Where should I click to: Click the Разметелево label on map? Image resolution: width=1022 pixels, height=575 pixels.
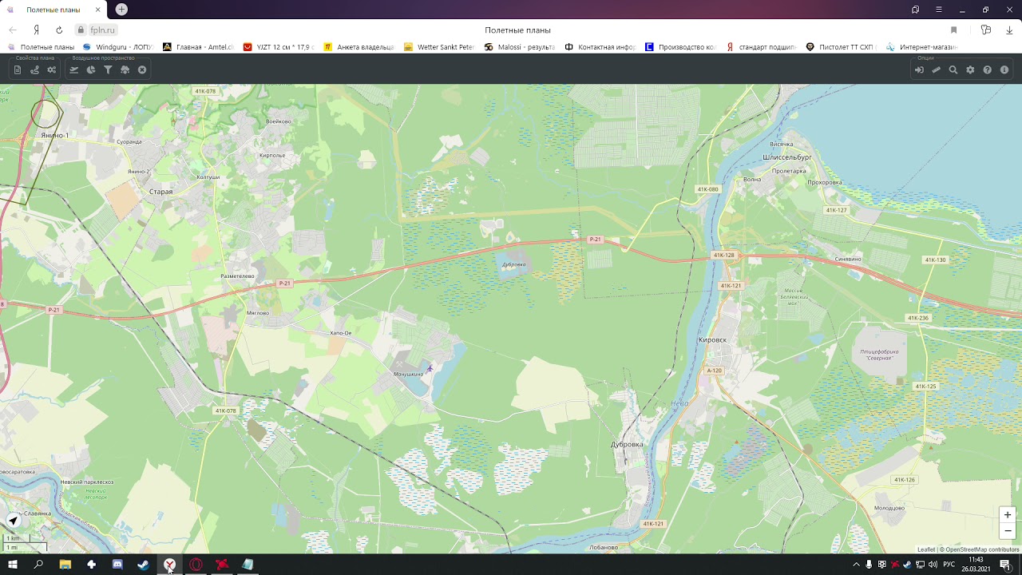click(x=237, y=276)
